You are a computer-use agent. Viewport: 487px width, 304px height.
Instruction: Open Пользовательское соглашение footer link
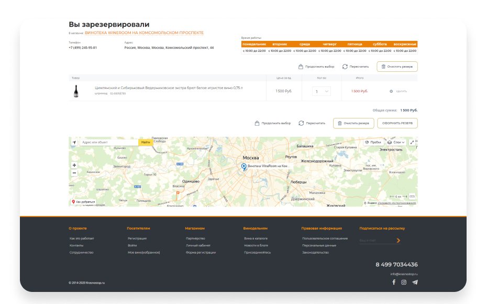click(325, 238)
